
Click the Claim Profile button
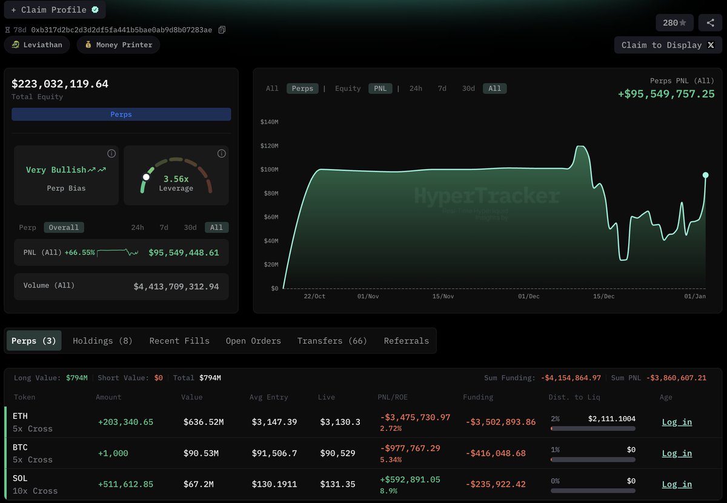click(x=55, y=10)
